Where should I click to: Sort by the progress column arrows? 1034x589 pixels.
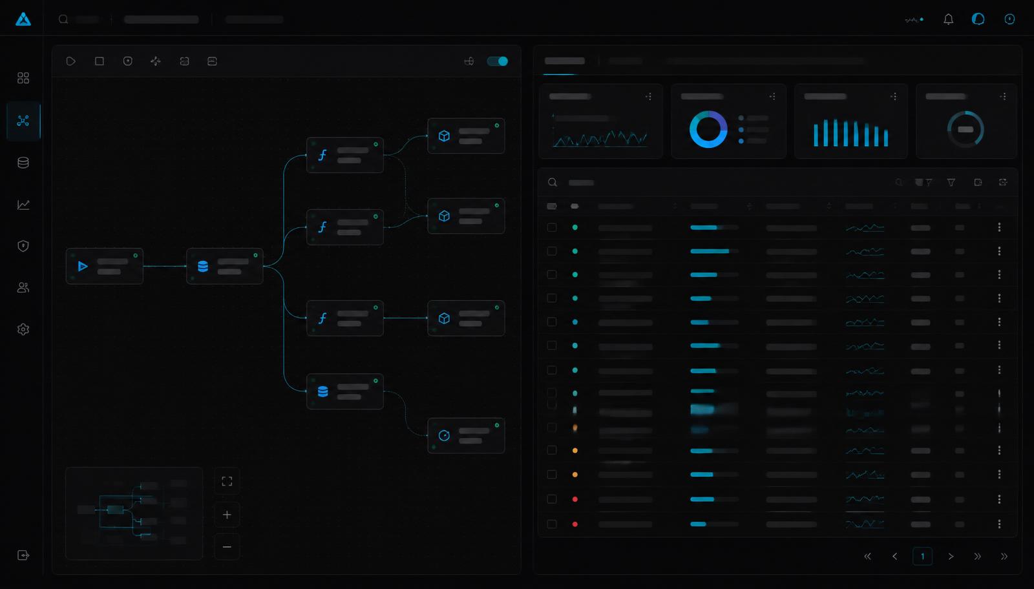pyautogui.click(x=749, y=206)
